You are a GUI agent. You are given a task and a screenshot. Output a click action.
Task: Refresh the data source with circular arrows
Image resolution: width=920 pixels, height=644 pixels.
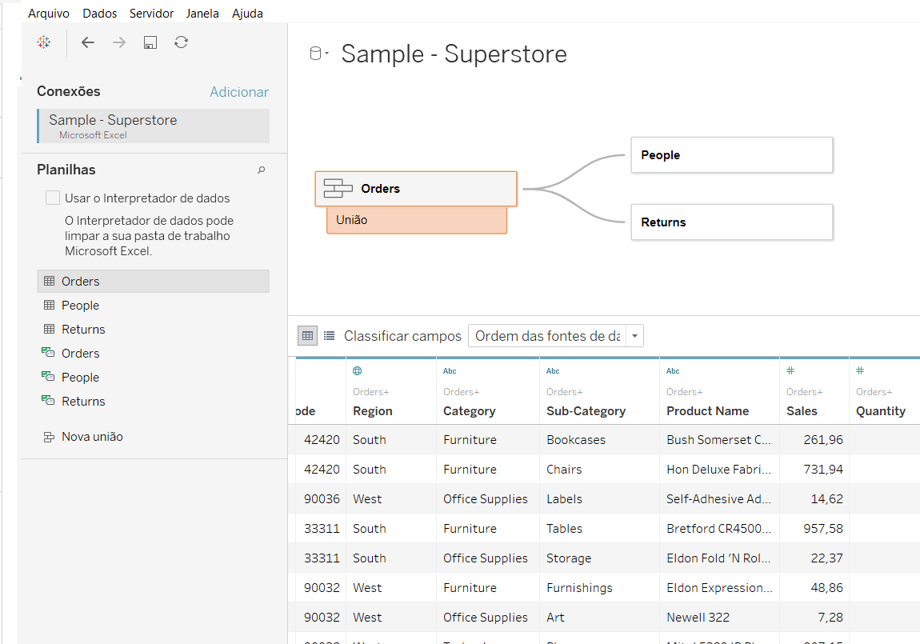(x=182, y=42)
